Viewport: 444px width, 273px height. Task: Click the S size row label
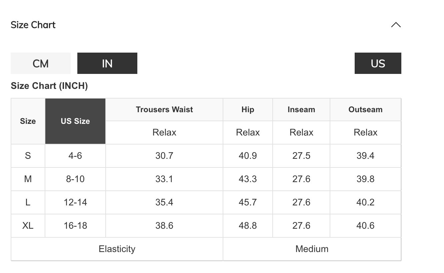[28, 156]
